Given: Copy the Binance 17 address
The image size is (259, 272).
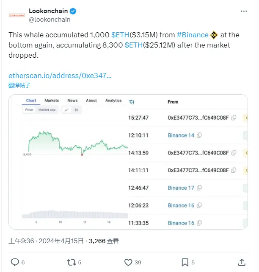Looking at the screenshot, I should point(199,188).
